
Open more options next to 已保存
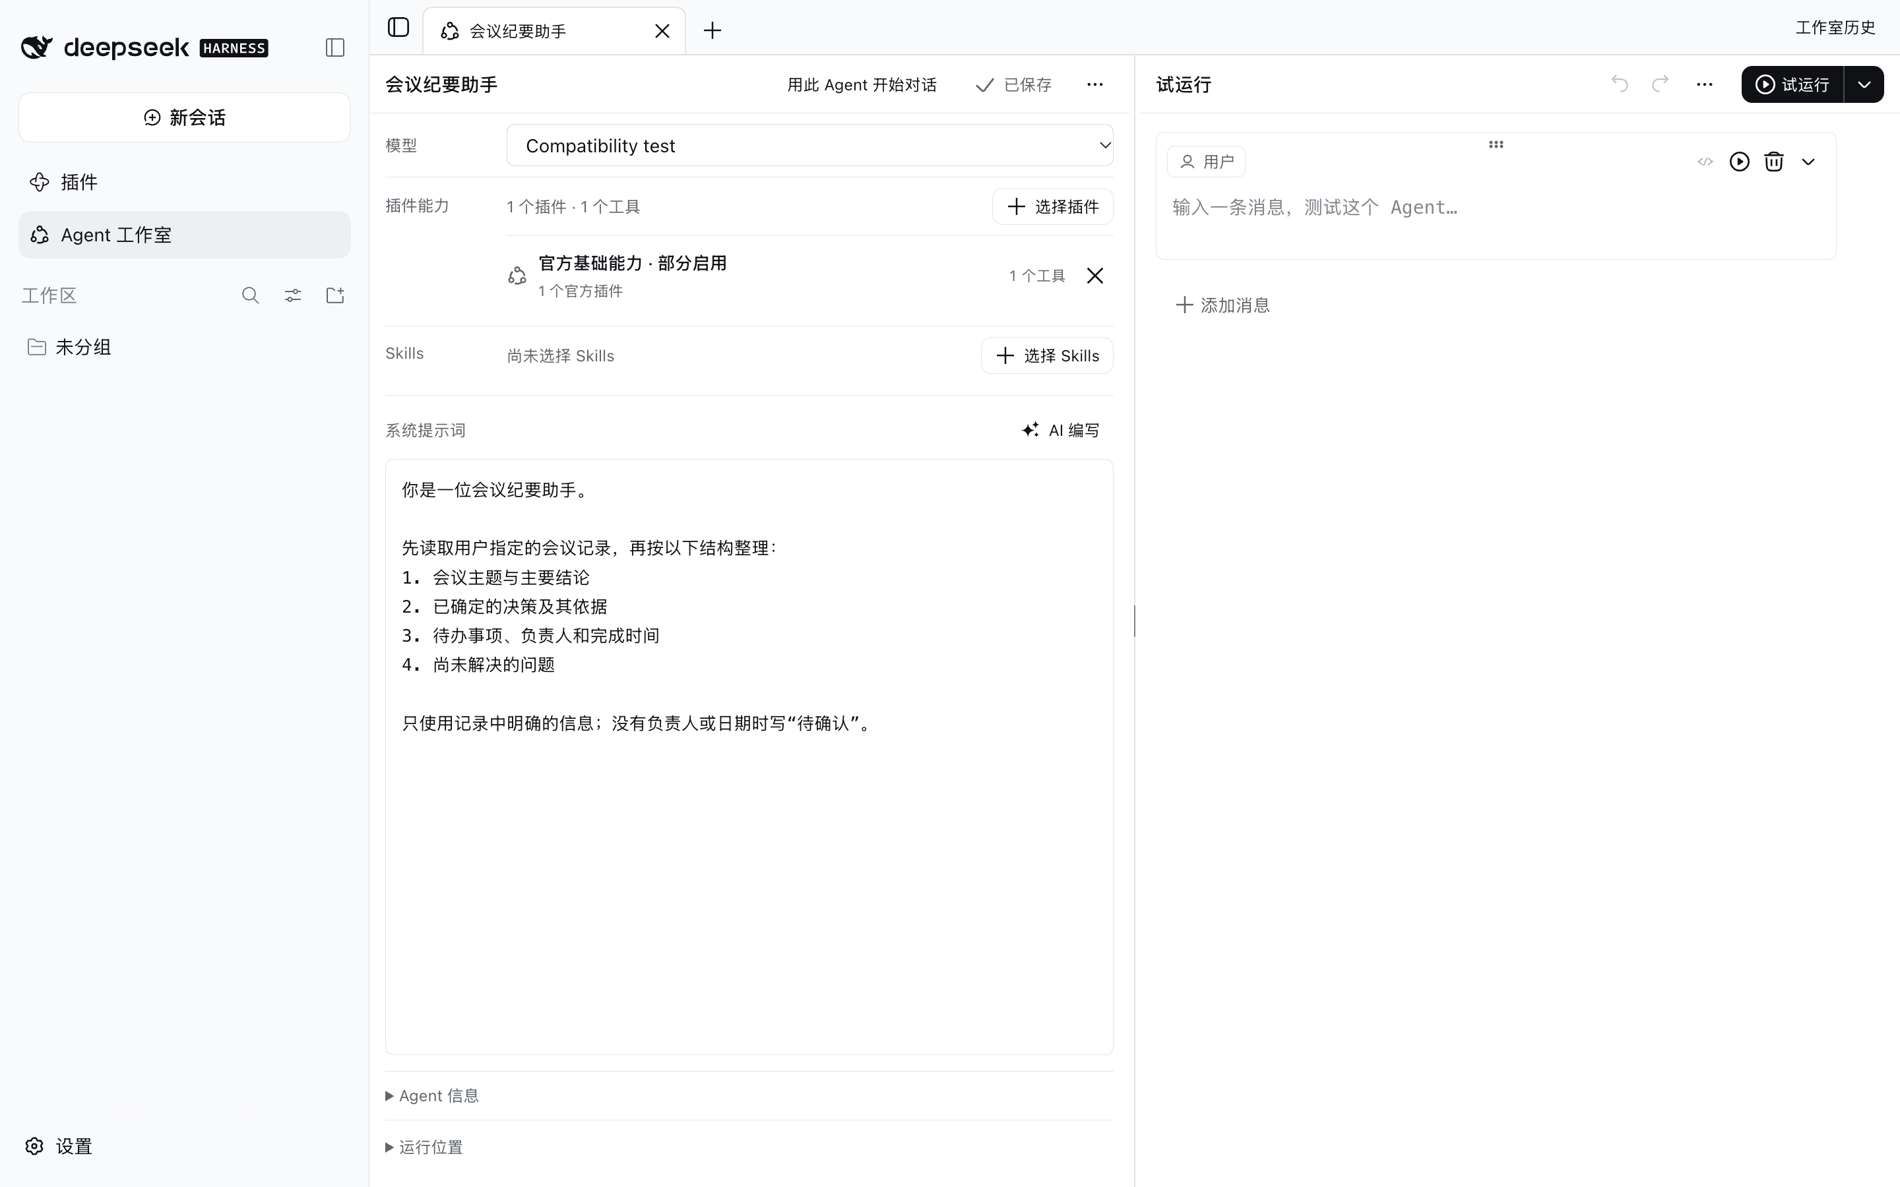pos(1094,85)
